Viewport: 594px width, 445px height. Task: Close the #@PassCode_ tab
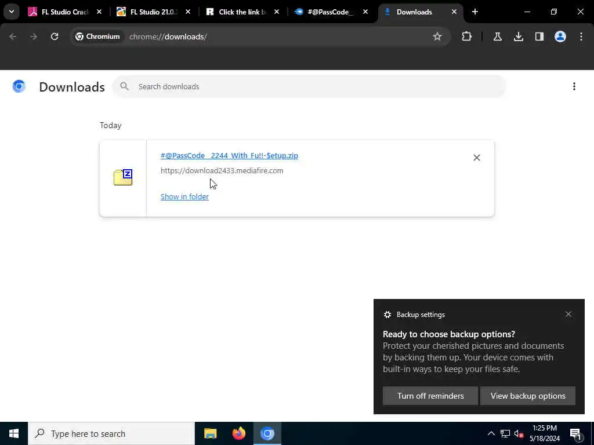click(x=365, y=12)
